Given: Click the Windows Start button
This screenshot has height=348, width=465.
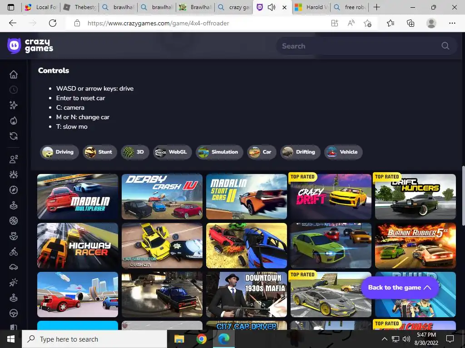Looking at the screenshot, I should pyautogui.click(x=11, y=339).
